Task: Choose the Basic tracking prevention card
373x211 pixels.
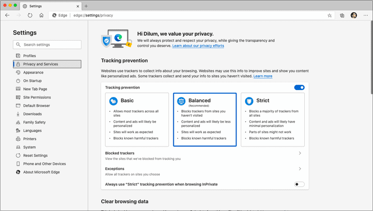Action: [x=137, y=120]
